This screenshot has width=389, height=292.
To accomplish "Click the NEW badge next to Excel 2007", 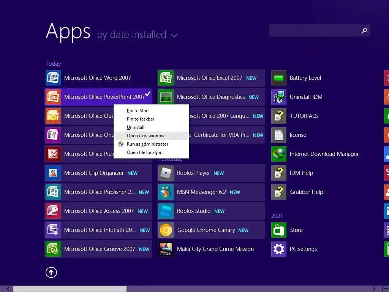I will click(x=251, y=78).
